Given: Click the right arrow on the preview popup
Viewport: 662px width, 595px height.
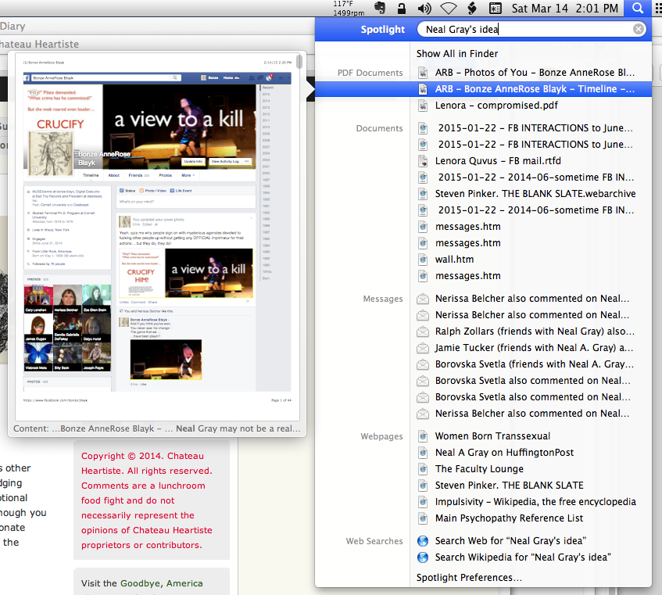Looking at the screenshot, I should click(311, 90).
